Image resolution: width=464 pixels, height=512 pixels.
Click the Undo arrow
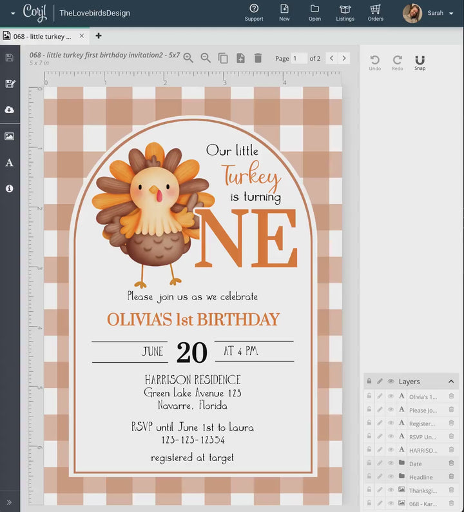[x=374, y=60]
